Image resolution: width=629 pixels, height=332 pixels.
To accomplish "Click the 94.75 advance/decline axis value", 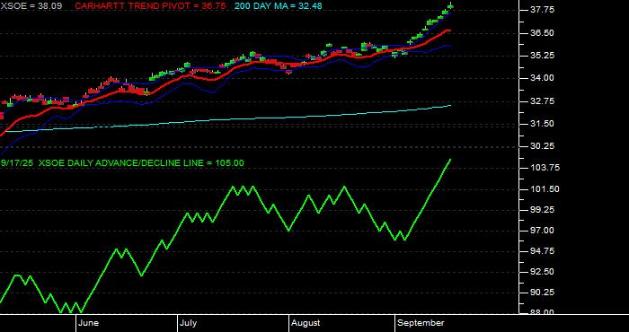I will (542, 251).
